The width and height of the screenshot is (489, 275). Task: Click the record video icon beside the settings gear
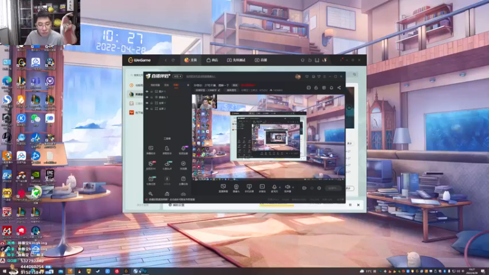[304, 188]
